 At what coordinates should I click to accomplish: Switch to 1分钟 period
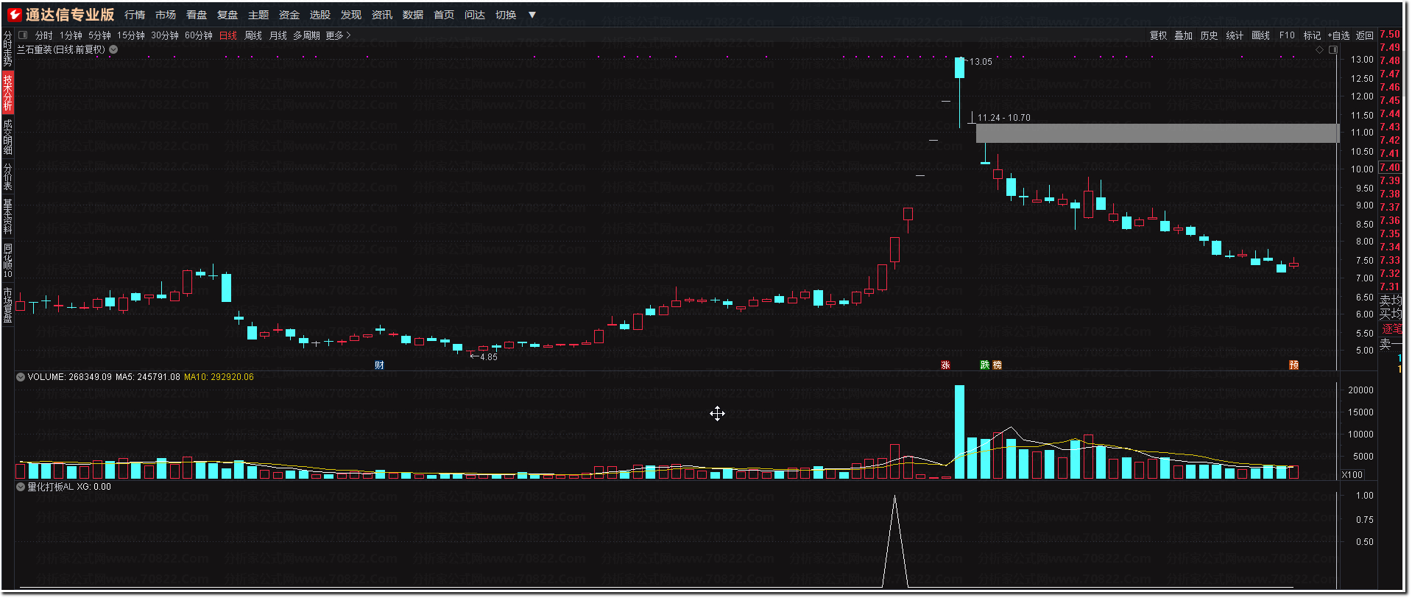click(71, 35)
